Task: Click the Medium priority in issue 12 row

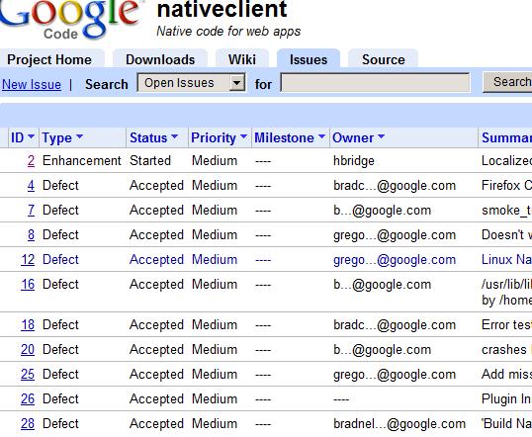Action: pos(215,260)
